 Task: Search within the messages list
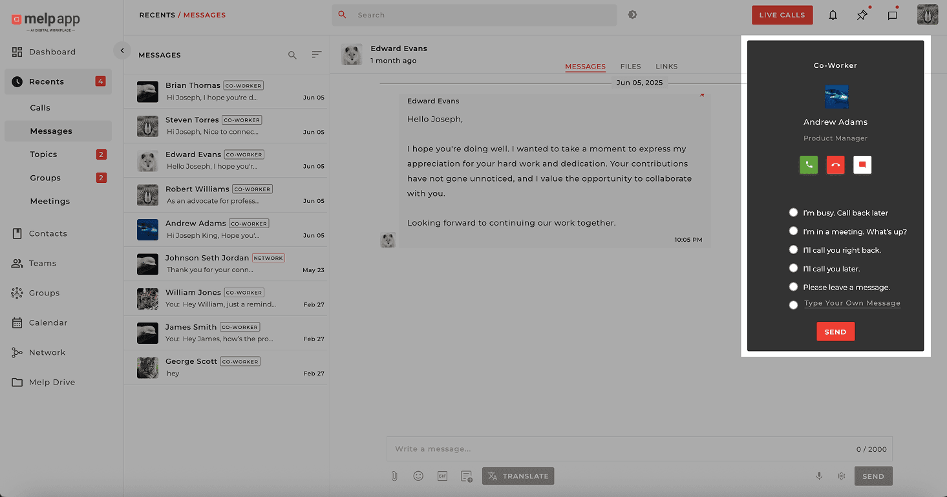tap(292, 56)
